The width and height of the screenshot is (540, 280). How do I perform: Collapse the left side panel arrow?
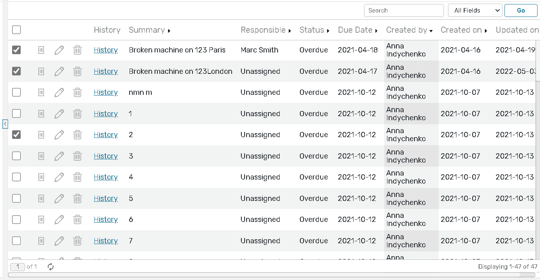[5, 124]
